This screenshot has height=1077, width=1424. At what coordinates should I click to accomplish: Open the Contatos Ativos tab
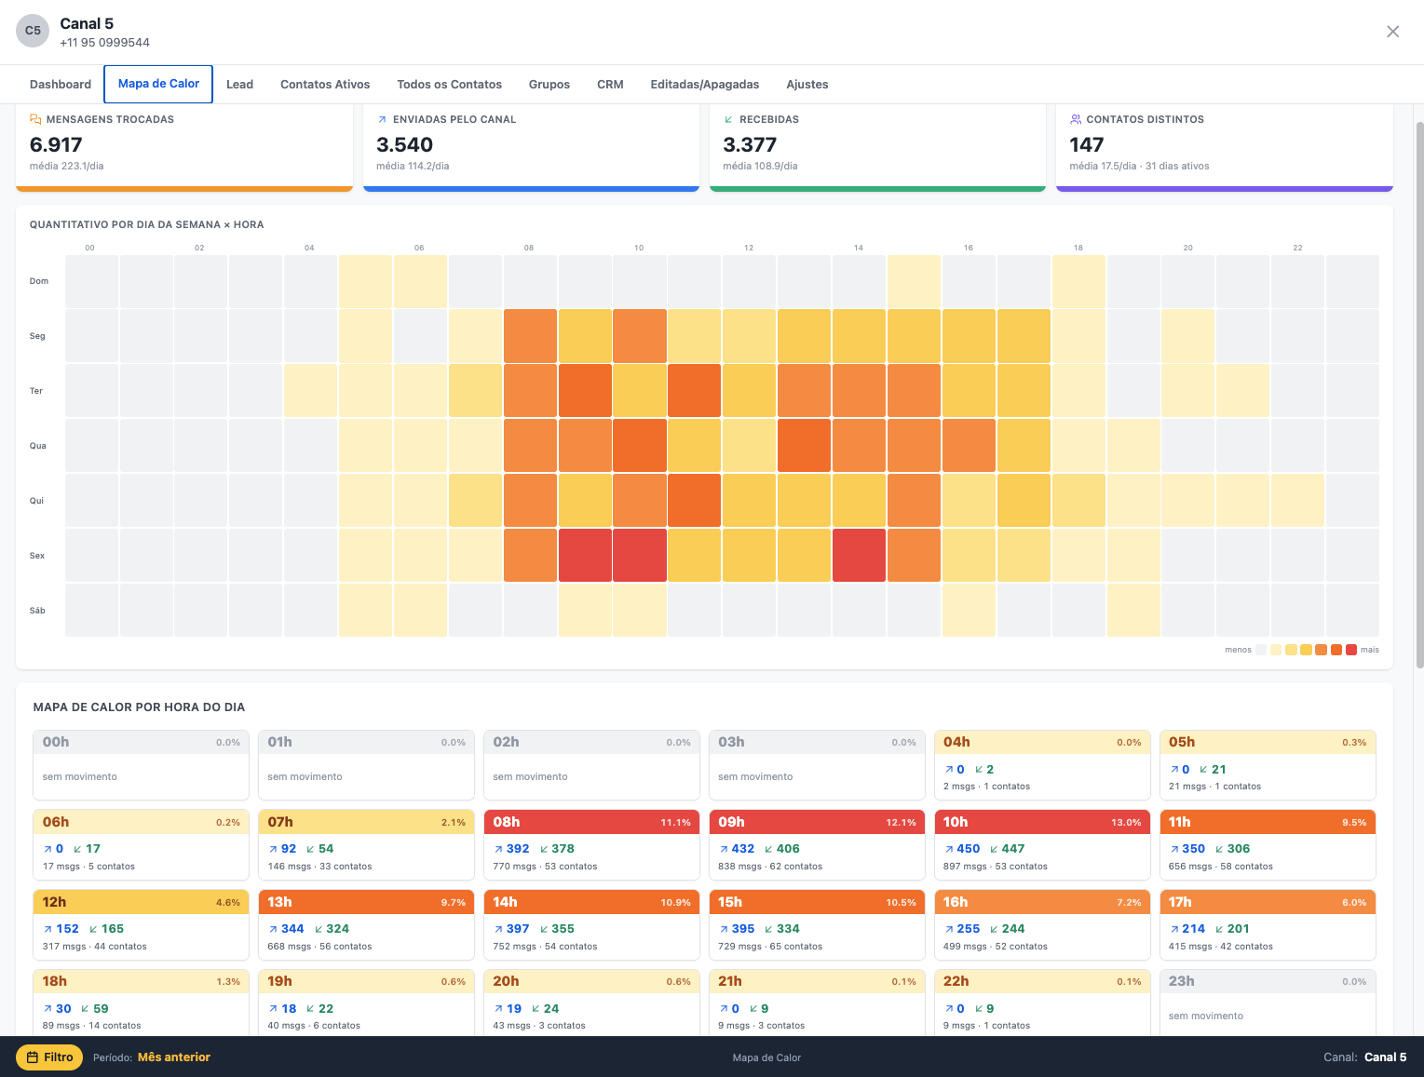click(325, 85)
